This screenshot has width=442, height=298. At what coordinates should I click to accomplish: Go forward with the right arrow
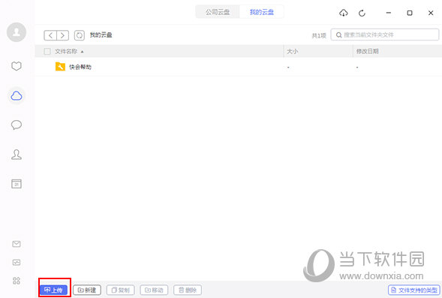click(x=62, y=35)
